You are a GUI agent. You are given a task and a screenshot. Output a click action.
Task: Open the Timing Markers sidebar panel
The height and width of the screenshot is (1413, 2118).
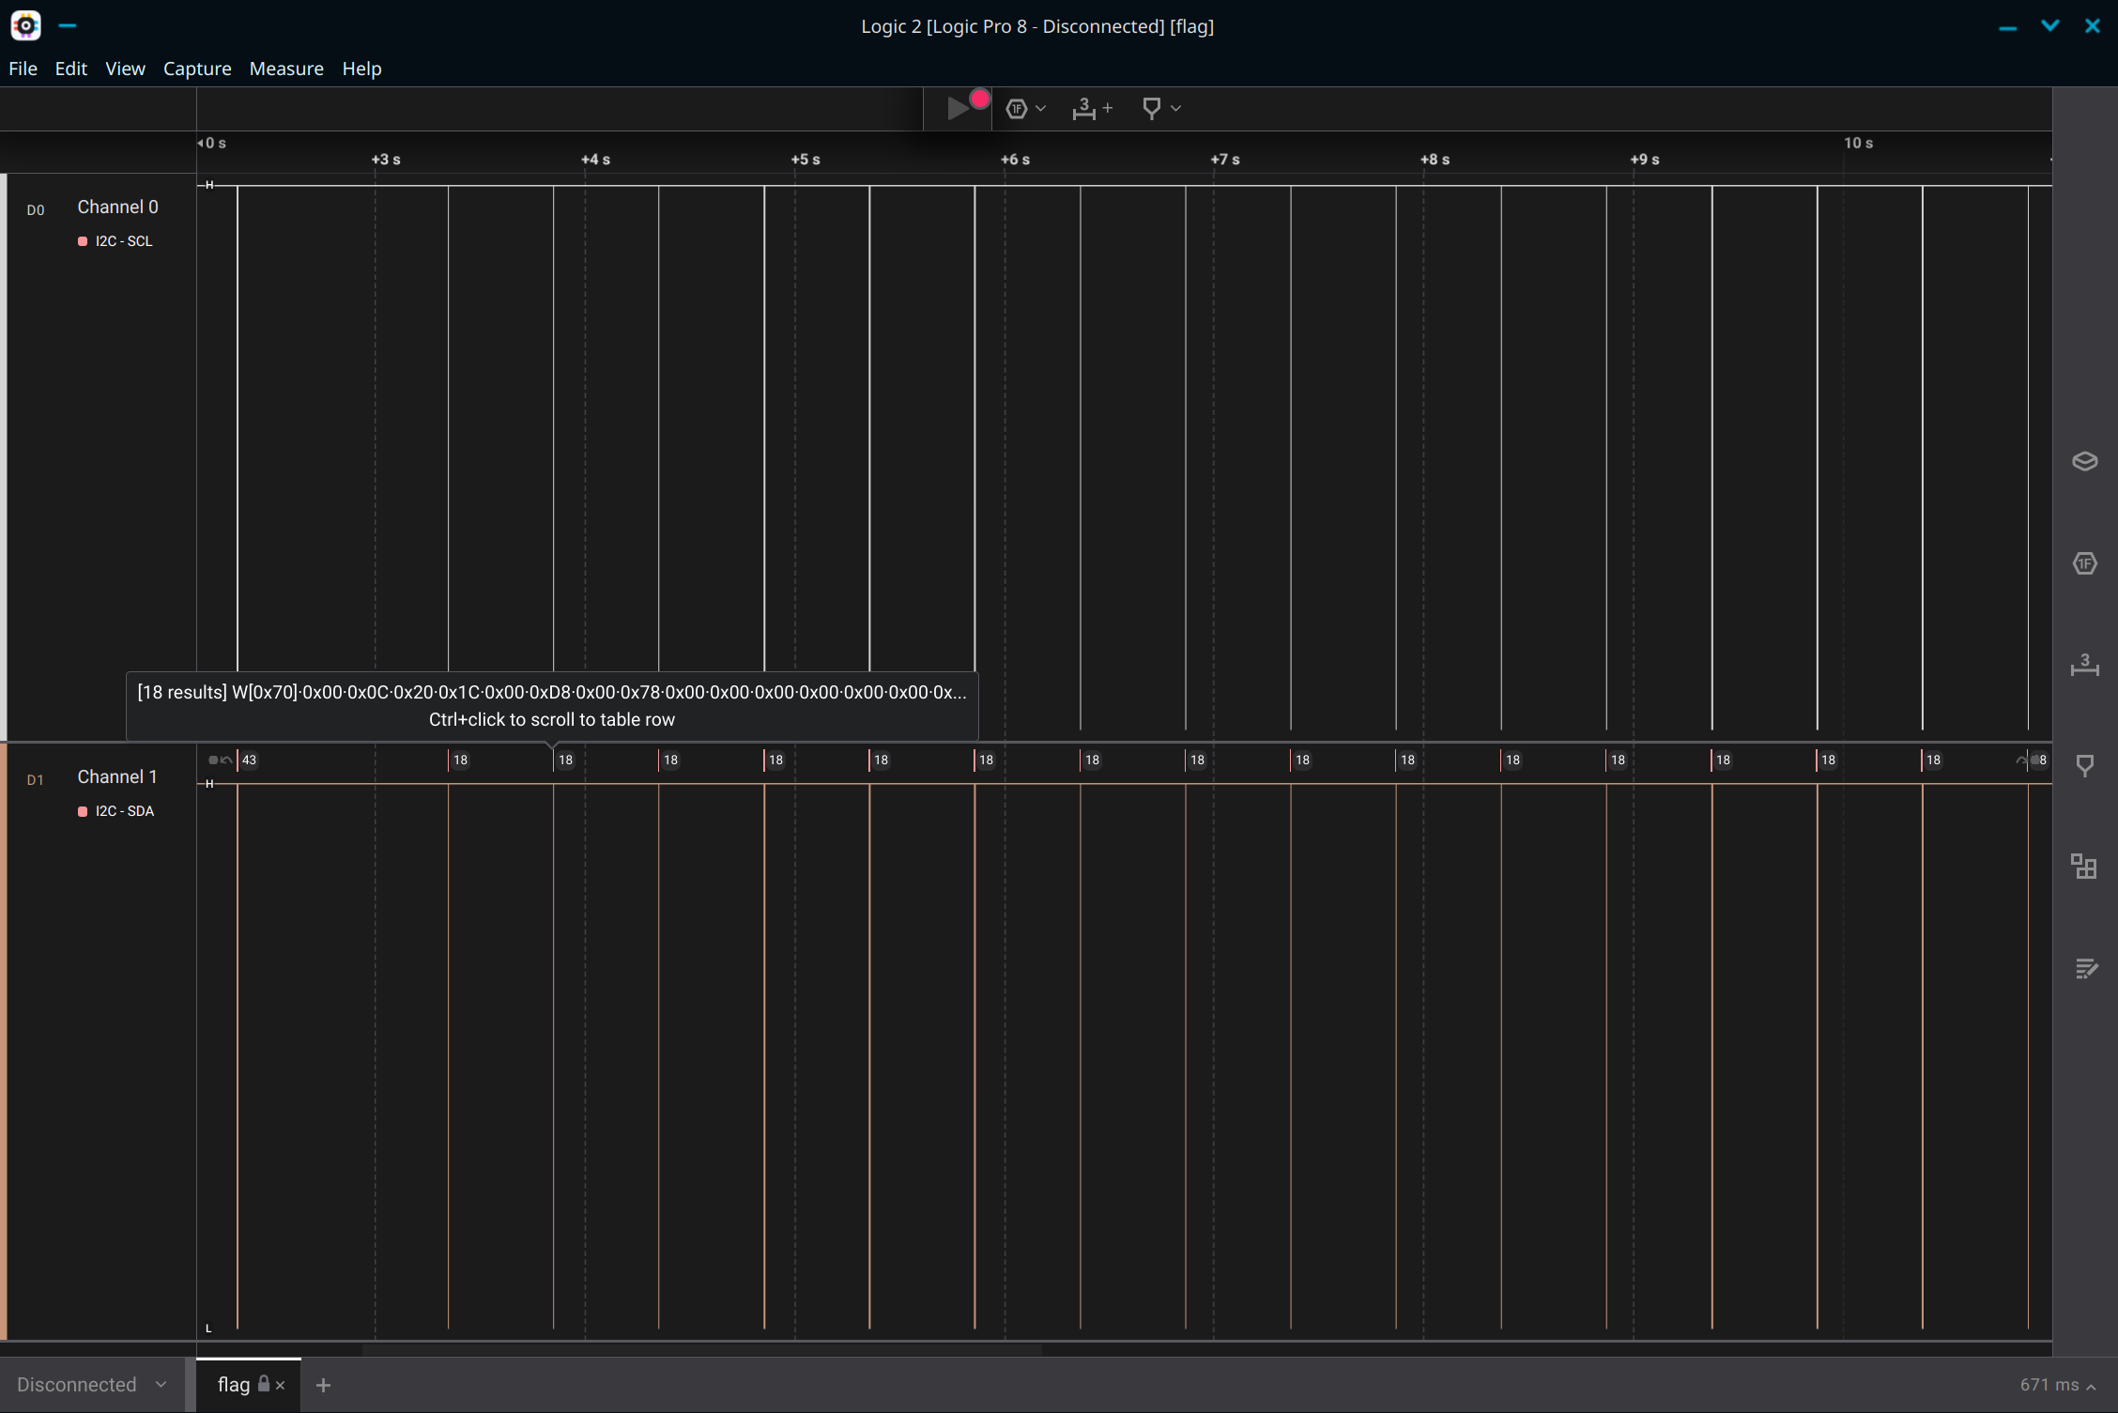[x=2084, y=766]
